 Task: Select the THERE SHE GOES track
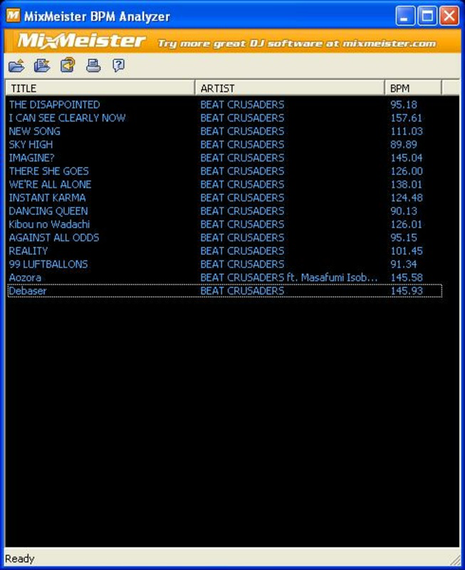(48, 171)
